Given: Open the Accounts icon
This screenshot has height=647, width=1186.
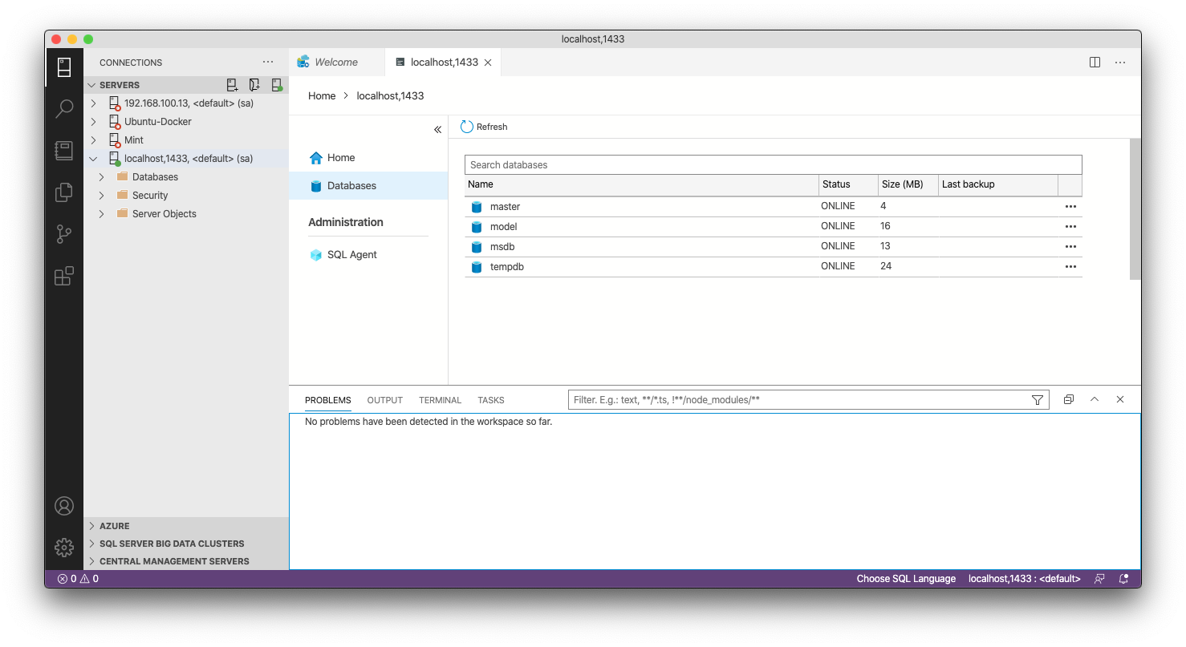Looking at the screenshot, I should click(64, 506).
